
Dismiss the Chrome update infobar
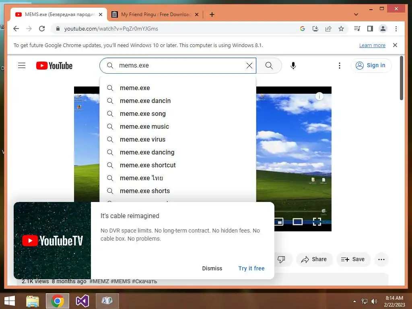tap(395, 45)
